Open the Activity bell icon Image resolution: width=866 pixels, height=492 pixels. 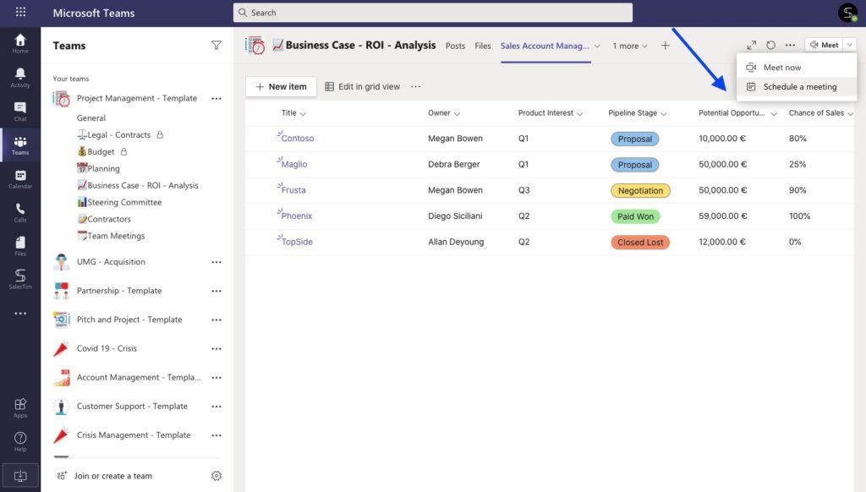coord(20,77)
